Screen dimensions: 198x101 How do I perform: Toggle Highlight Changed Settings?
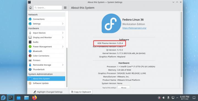point(48,92)
